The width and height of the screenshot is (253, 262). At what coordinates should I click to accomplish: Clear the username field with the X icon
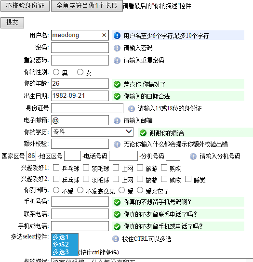[x=104, y=35]
